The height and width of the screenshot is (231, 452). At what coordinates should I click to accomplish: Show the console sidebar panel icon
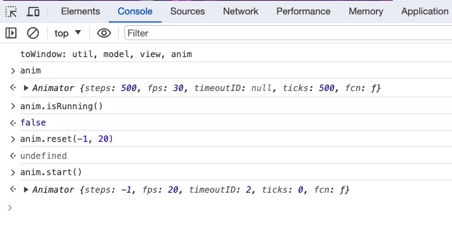coord(11,33)
